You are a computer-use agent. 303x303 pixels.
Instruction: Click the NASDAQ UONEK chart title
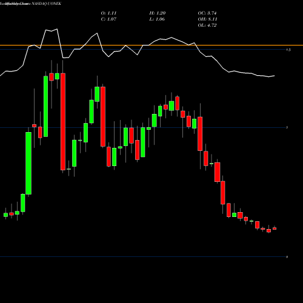[x=46, y=4]
